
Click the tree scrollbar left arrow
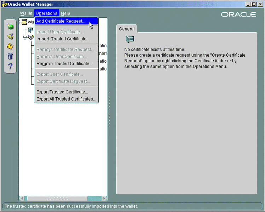pyautogui.click(x=22, y=198)
